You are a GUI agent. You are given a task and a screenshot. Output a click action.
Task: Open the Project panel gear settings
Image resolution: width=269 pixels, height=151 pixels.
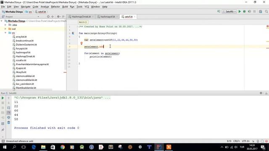tap(58, 17)
